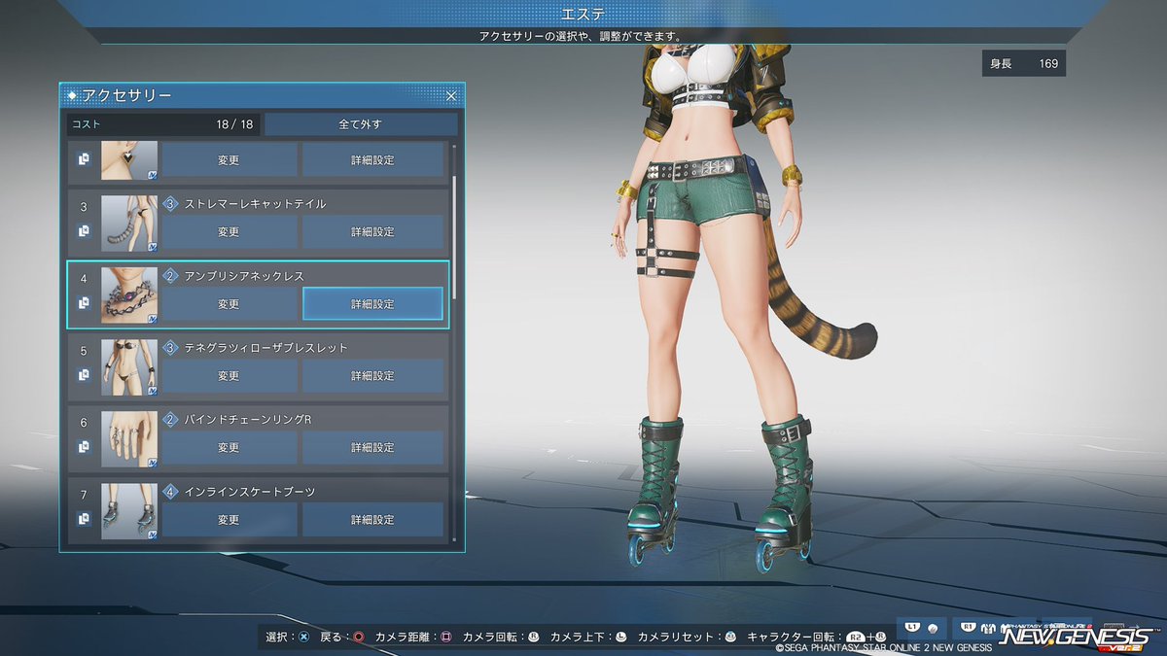Open 詳細設定 for インラインスケートブーツ
Image resolution: width=1167 pixels, height=656 pixels.
tap(372, 519)
